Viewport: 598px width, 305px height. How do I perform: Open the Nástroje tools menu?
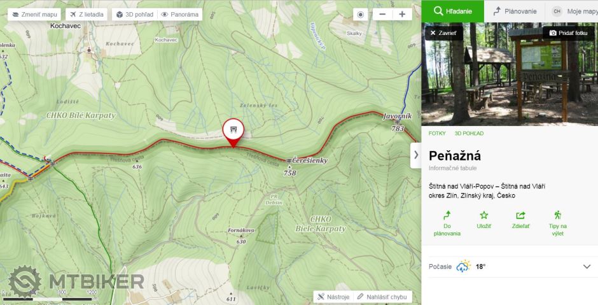333,297
